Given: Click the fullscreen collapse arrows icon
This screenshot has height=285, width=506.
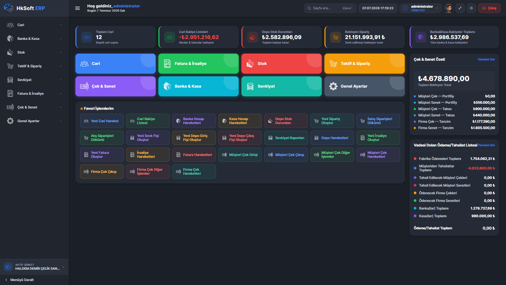Looking at the screenshot, I should pyautogui.click(x=460, y=8).
